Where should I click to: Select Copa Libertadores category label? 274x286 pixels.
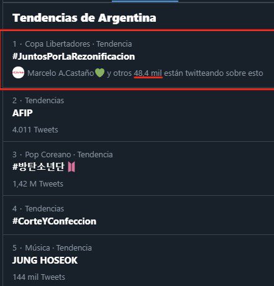coord(58,44)
